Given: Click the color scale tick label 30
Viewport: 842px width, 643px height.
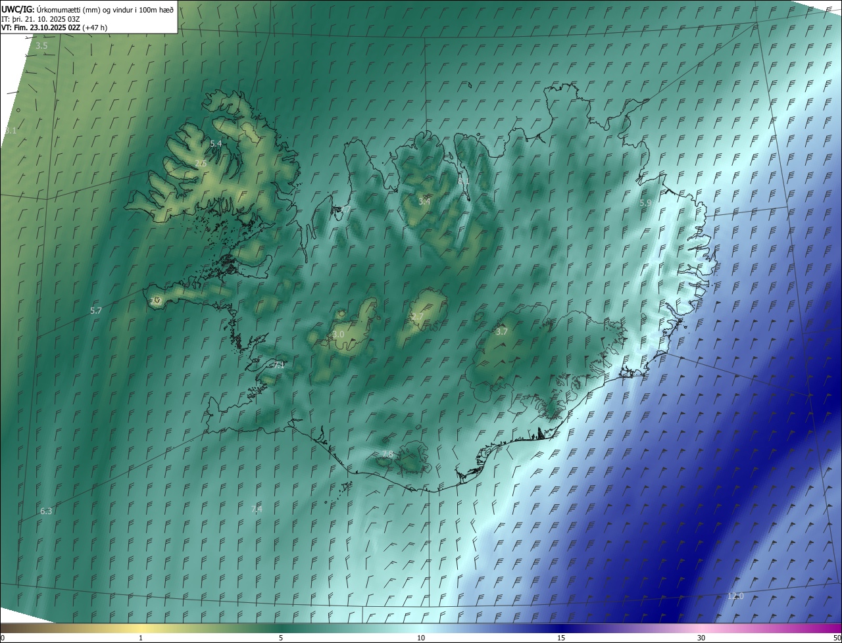Looking at the screenshot, I should 701,638.
